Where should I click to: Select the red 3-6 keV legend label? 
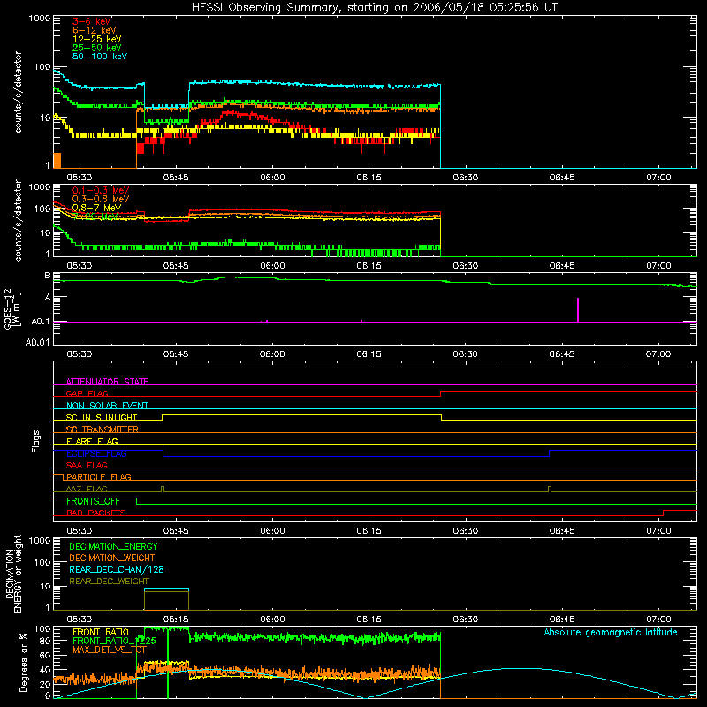point(92,21)
